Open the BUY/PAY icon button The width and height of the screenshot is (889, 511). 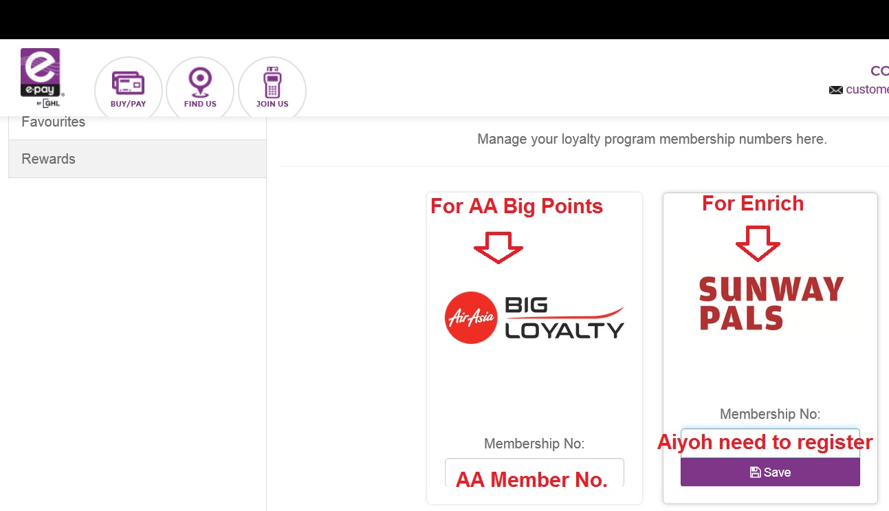coord(128,90)
